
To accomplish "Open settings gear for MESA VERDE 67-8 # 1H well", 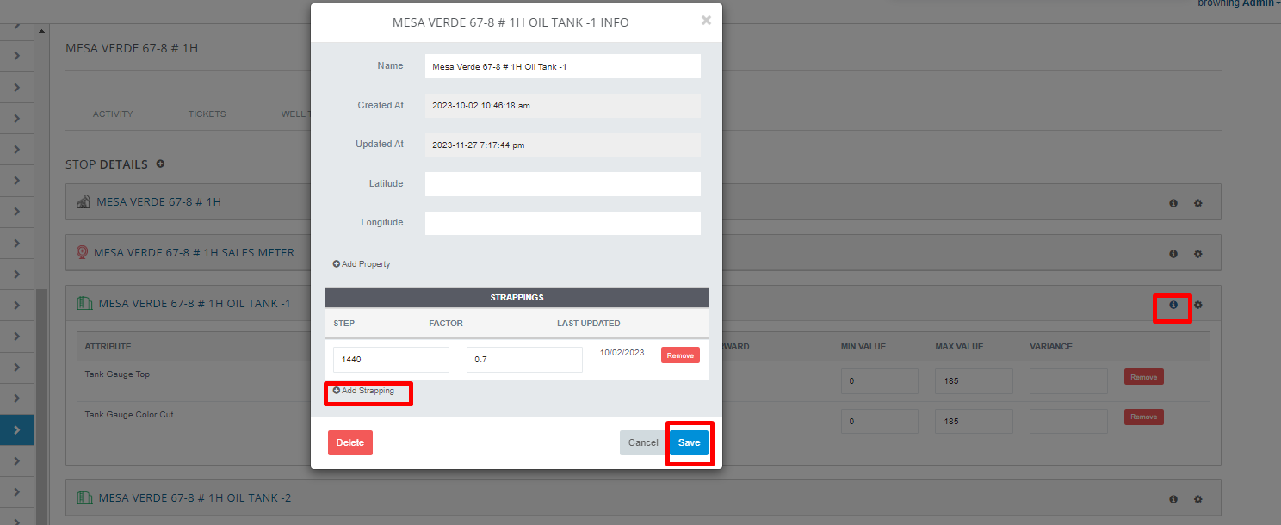I will coord(1197,203).
